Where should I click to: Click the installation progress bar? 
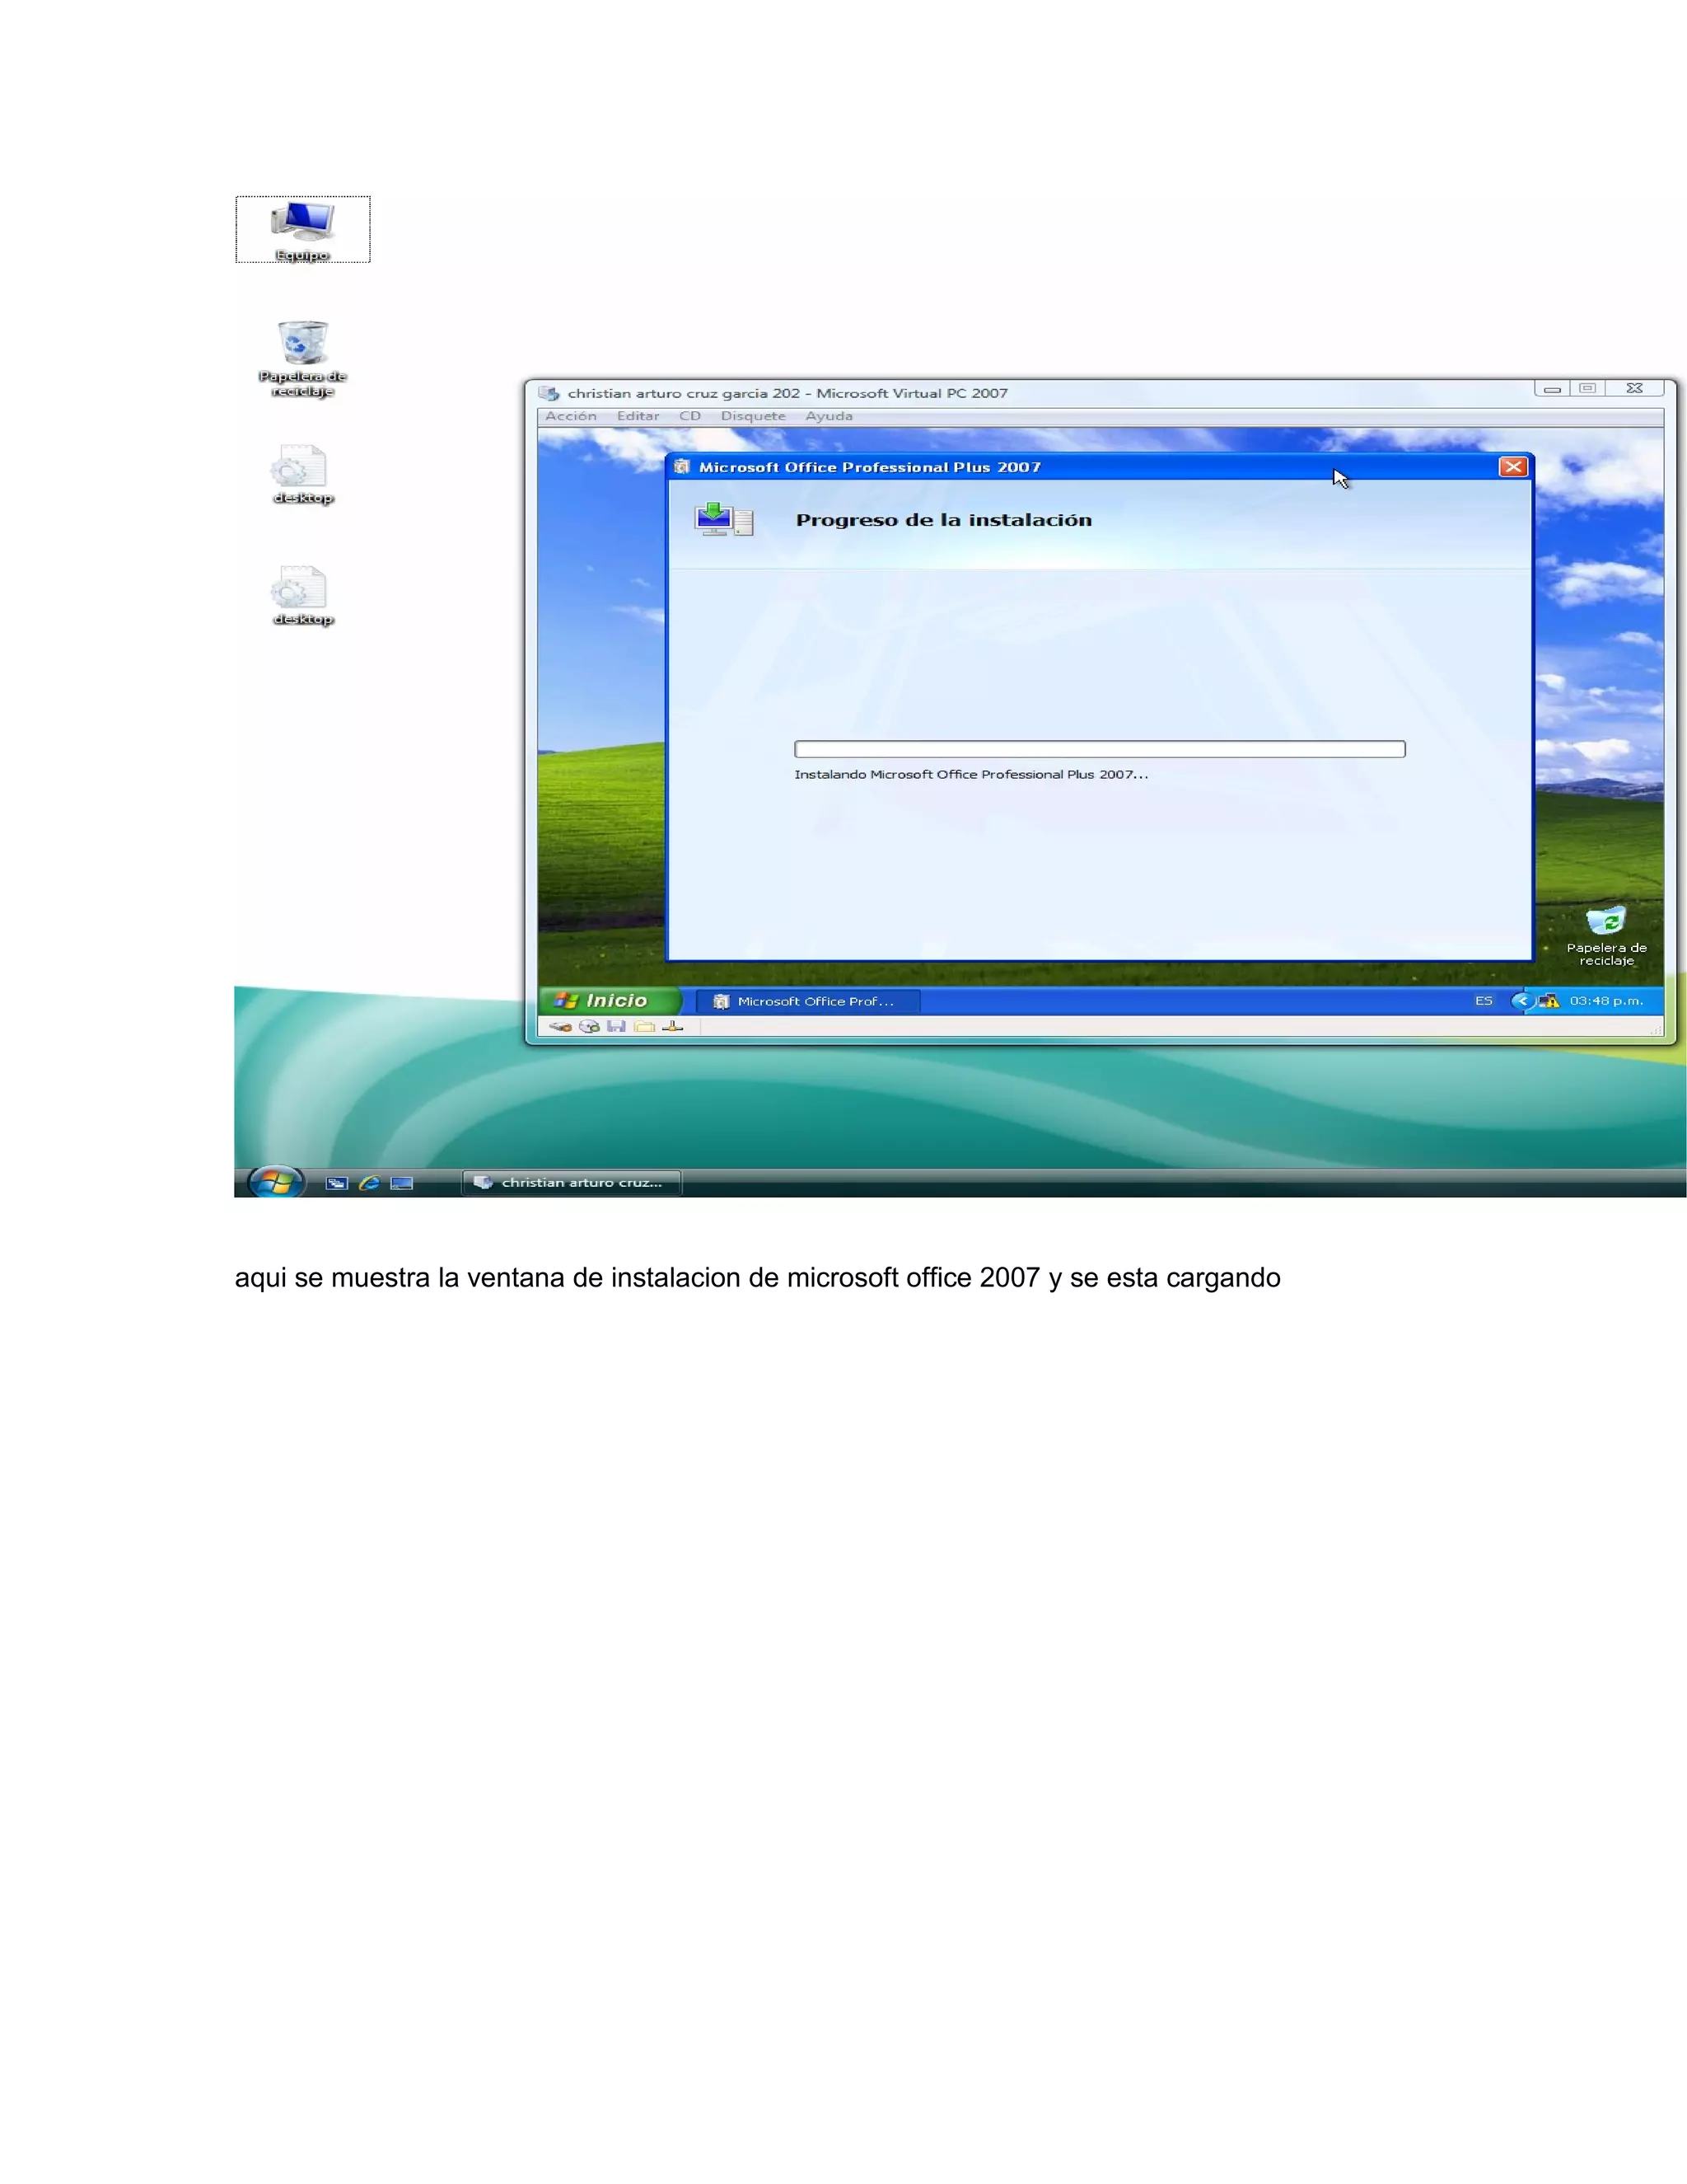pyautogui.click(x=1100, y=749)
